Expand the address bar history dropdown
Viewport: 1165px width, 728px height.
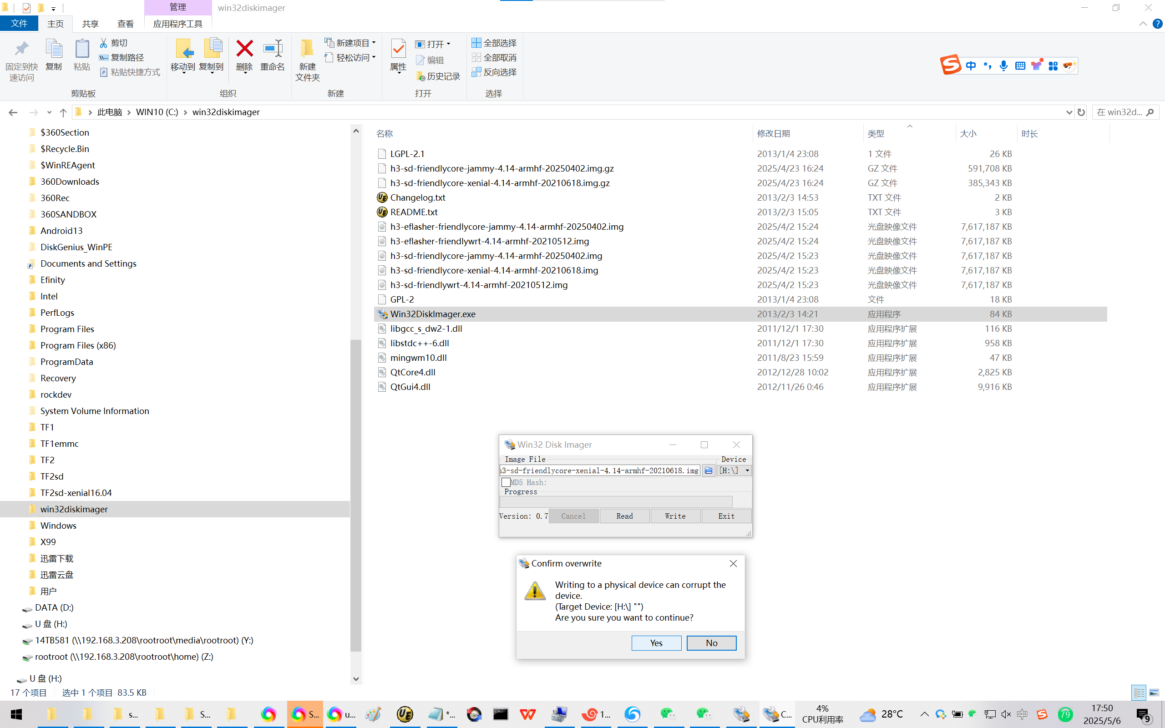click(1069, 112)
